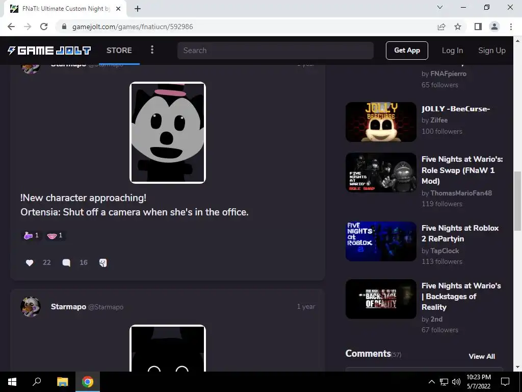The height and width of the screenshot is (392, 522).
Task: Open comments on the Ortensia post
Action: (x=66, y=263)
